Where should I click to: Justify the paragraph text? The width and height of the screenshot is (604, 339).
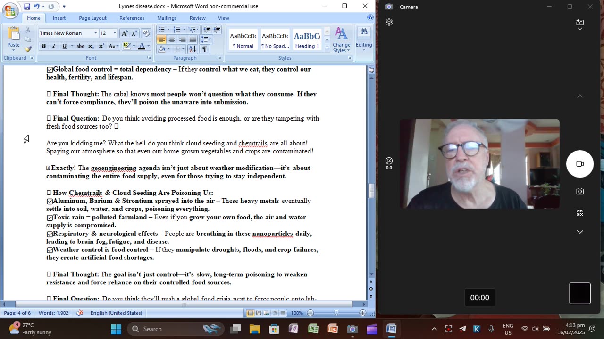click(x=193, y=40)
